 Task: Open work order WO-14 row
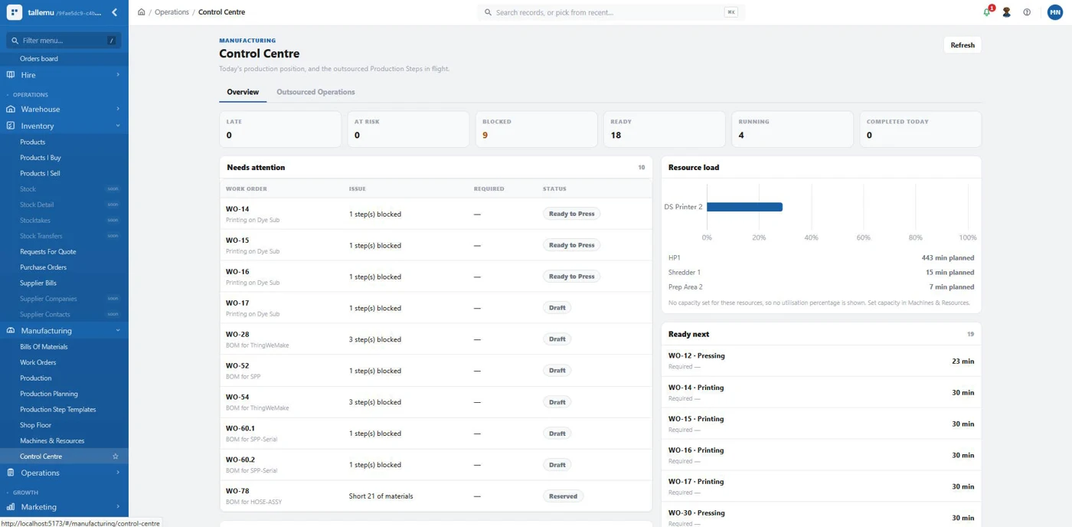coord(436,214)
